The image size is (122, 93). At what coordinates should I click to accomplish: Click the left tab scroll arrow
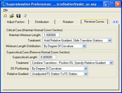pos(114,22)
